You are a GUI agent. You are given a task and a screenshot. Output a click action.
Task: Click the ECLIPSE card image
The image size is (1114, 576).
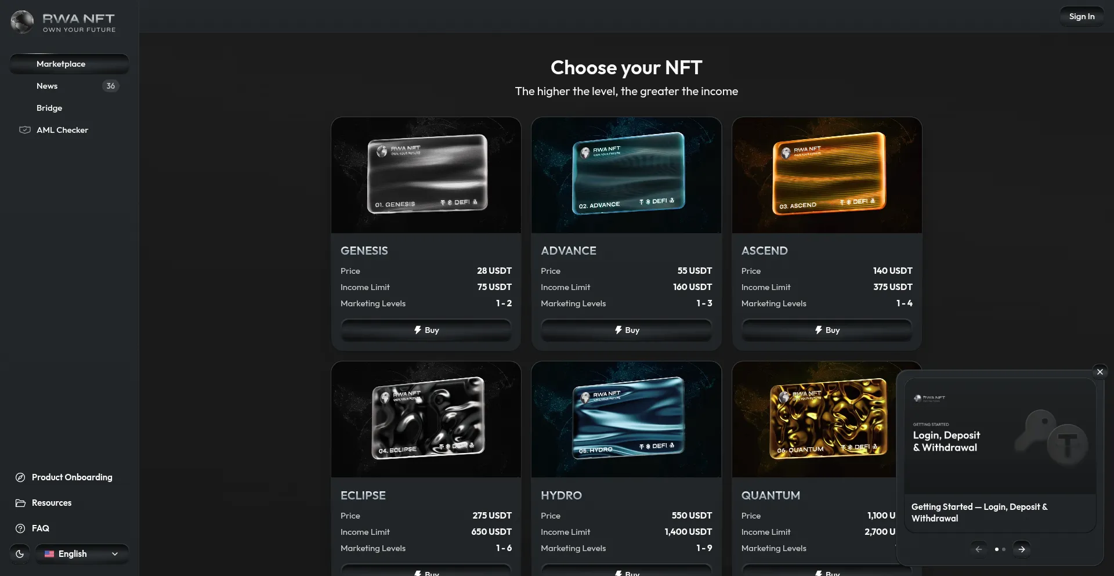point(426,419)
